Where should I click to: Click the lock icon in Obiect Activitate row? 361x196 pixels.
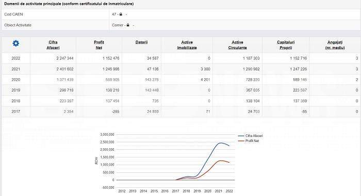coord(128,25)
